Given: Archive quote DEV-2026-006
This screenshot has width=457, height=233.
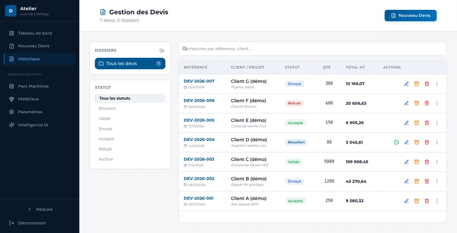Looking at the screenshot, I should [x=417, y=103].
